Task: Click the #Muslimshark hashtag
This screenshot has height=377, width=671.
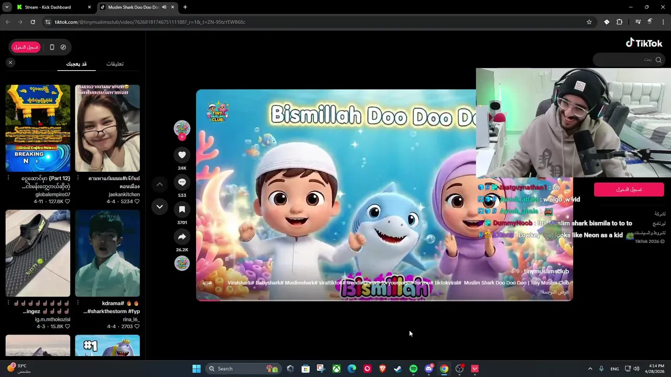Action: (x=301, y=283)
